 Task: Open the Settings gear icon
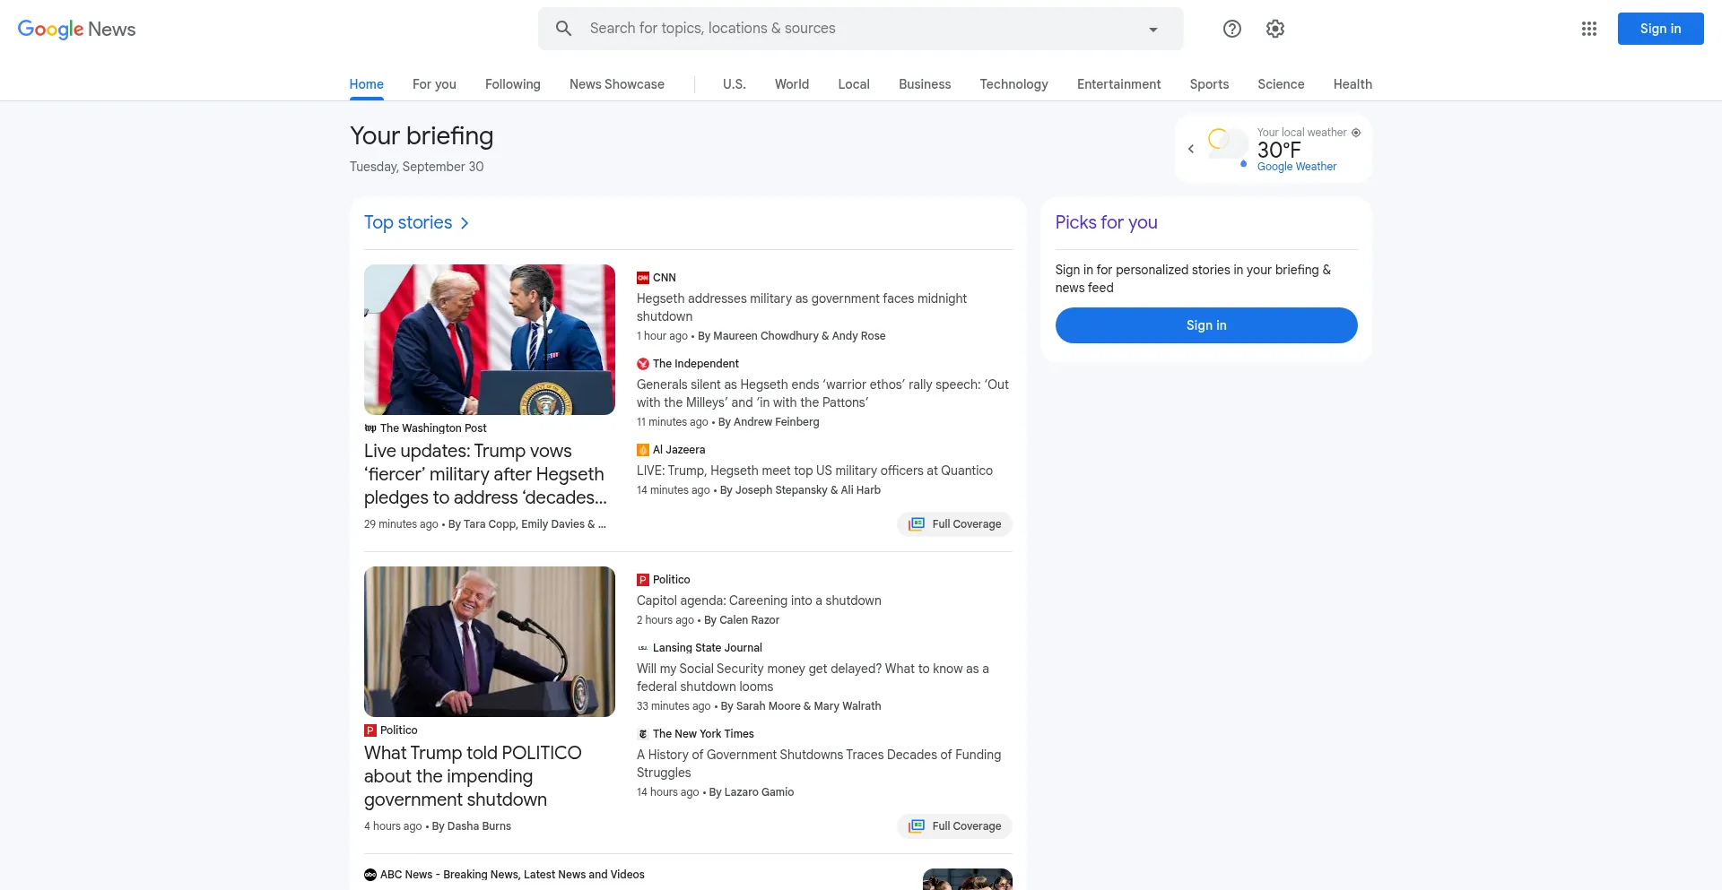1275,29
